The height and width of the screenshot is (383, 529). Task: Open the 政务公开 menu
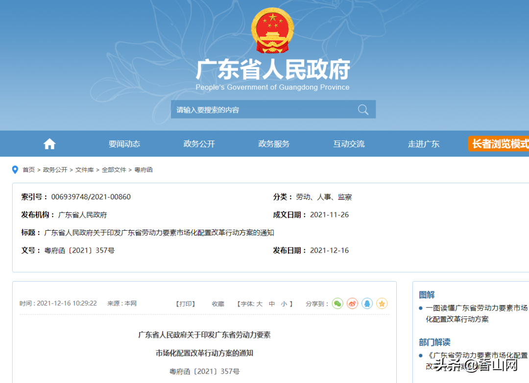coord(199,144)
